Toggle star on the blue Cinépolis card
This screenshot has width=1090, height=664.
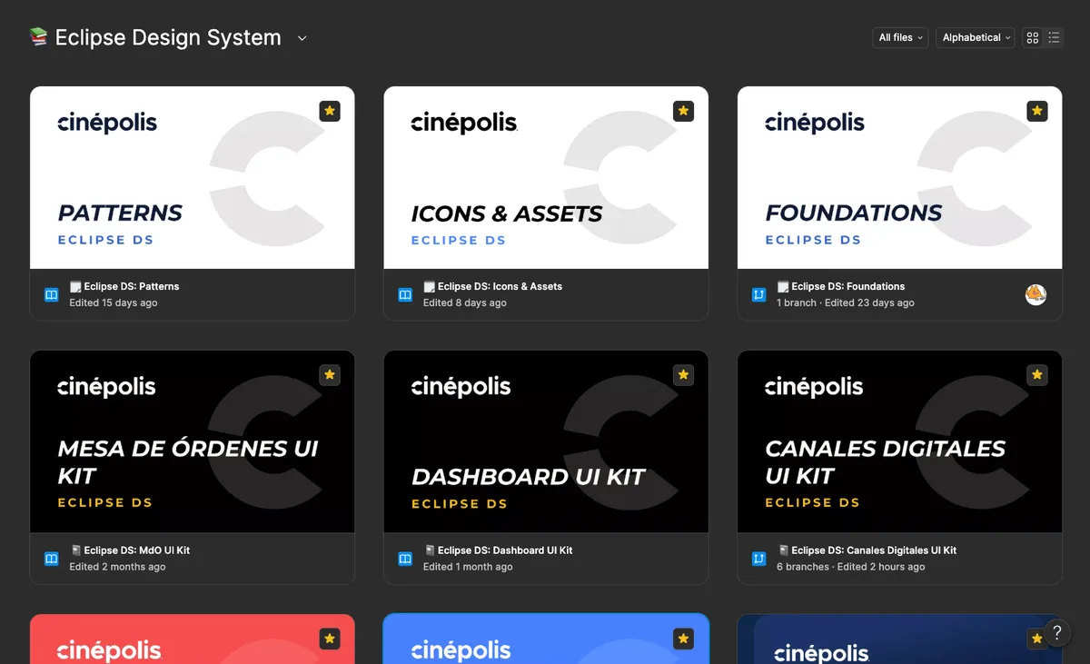pyautogui.click(x=684, y=639)
